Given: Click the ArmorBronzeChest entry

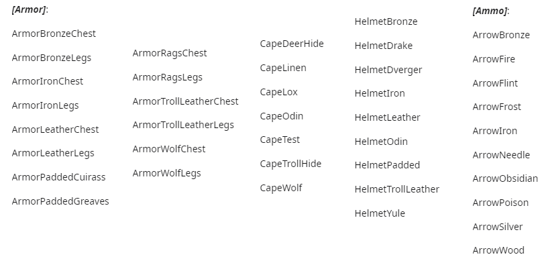Looking at the screenshot, I should point(54,34).
